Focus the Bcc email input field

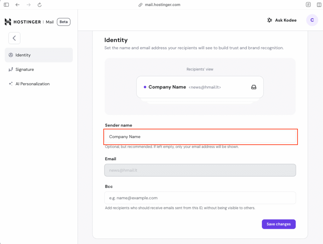pyautogui.click(x=200, y=198)
